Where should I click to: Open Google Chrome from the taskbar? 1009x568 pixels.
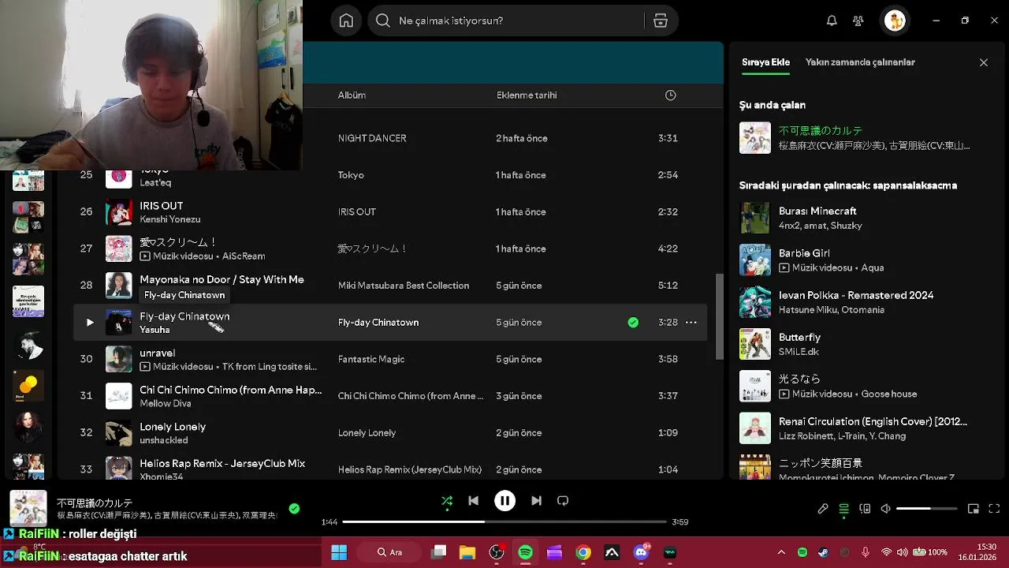pos(583,552)
